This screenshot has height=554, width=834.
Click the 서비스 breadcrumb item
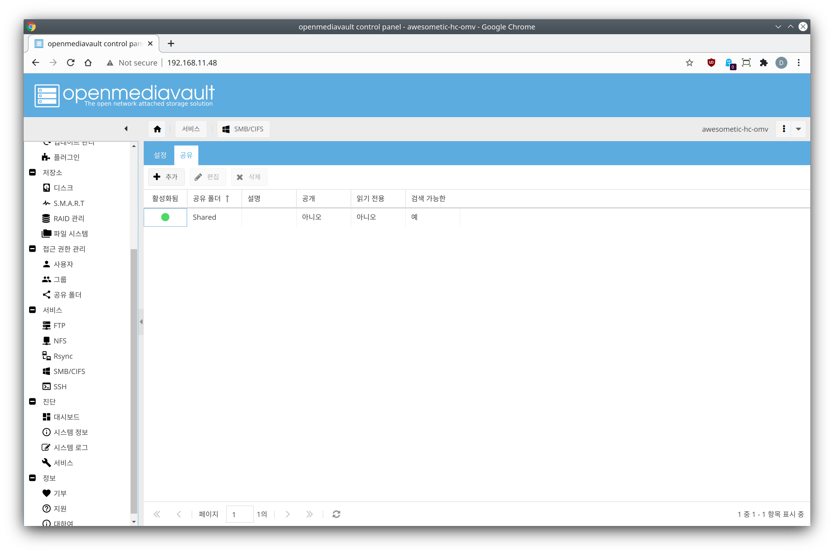click(x=191, y=129)
